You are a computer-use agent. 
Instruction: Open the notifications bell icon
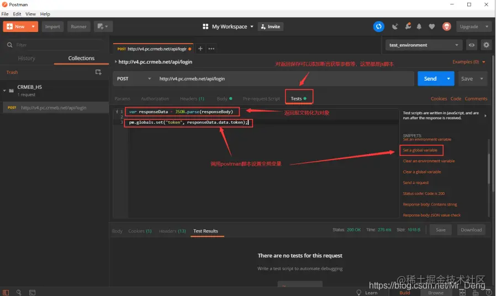(419, 27)
